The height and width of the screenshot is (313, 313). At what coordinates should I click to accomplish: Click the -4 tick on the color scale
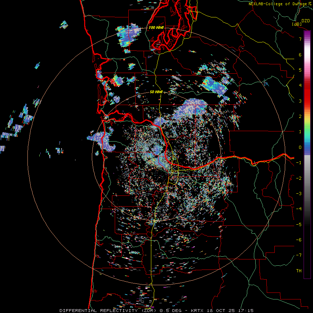(x=299, y=209)
